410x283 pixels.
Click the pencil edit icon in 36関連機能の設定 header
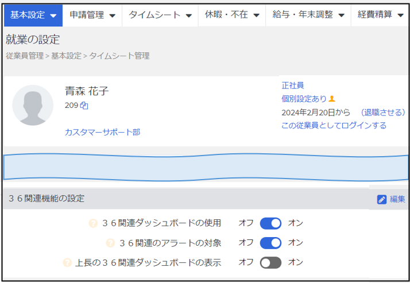click(x=381, y=199)
